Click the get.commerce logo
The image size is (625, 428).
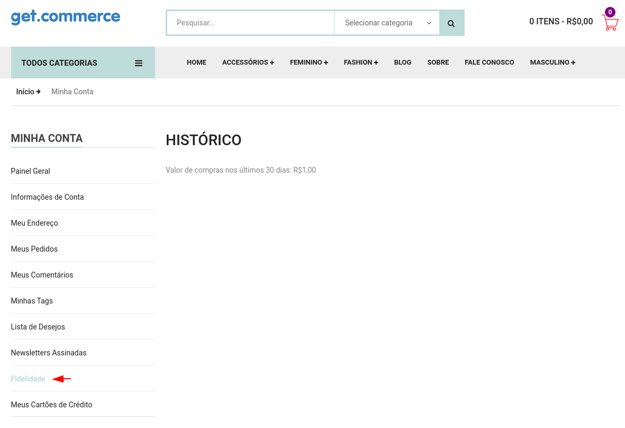pos(66,16)
